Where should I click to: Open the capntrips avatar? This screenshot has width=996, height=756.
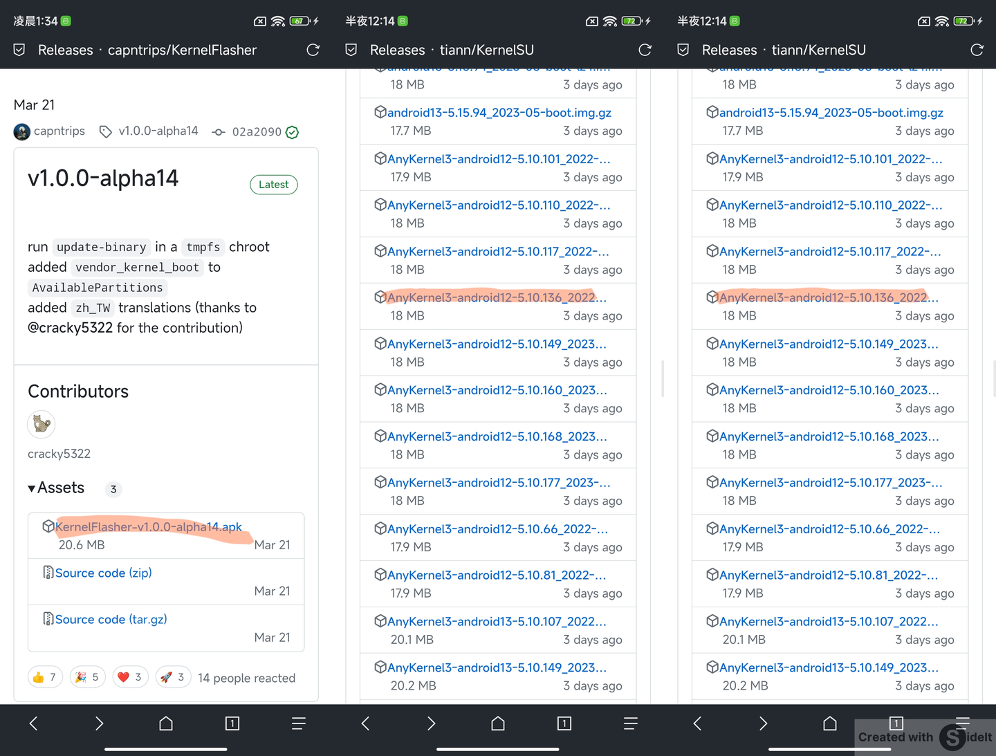pyautogui.click(x=21, y=131)
